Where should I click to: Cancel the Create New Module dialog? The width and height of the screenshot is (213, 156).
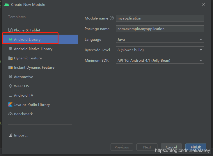[171, 147]
